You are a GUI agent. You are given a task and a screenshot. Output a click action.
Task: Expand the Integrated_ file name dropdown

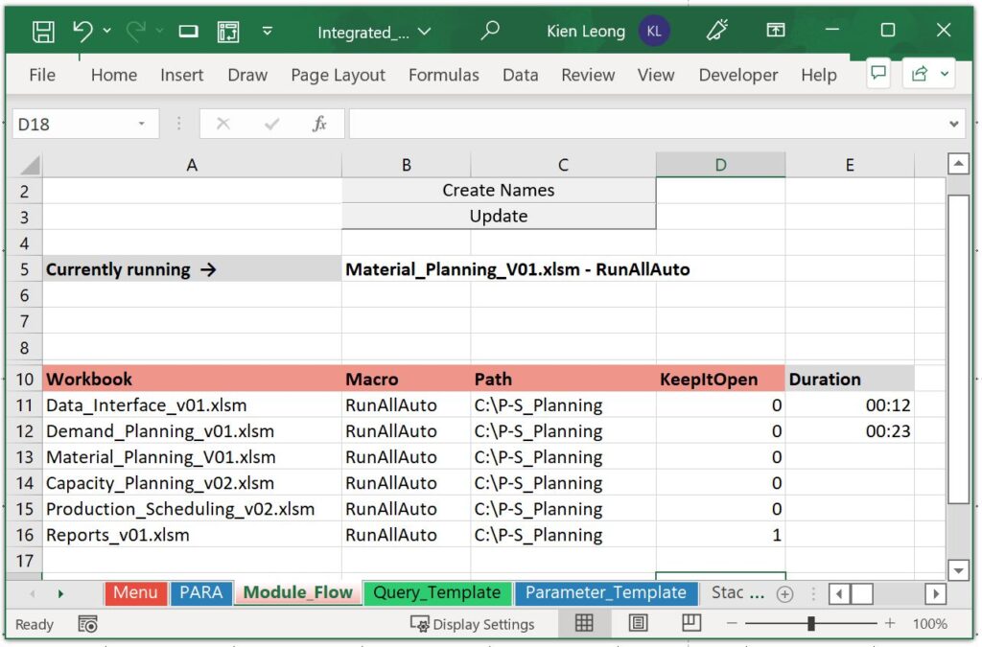coord(425,32)
